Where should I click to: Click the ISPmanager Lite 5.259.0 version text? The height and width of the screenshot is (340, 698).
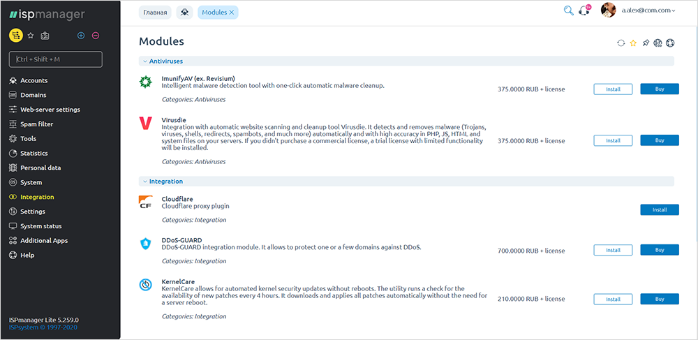43,320
